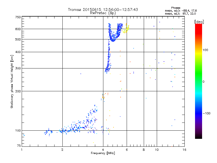Click the orange point cluster at 4 MHz near 190 km
Viewport: 217px width, 163px height.
click(x=103, y=97)
